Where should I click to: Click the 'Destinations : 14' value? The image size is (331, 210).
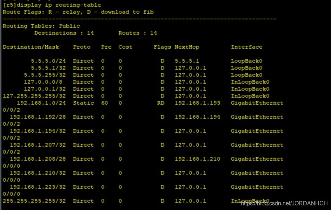[64, 33]
